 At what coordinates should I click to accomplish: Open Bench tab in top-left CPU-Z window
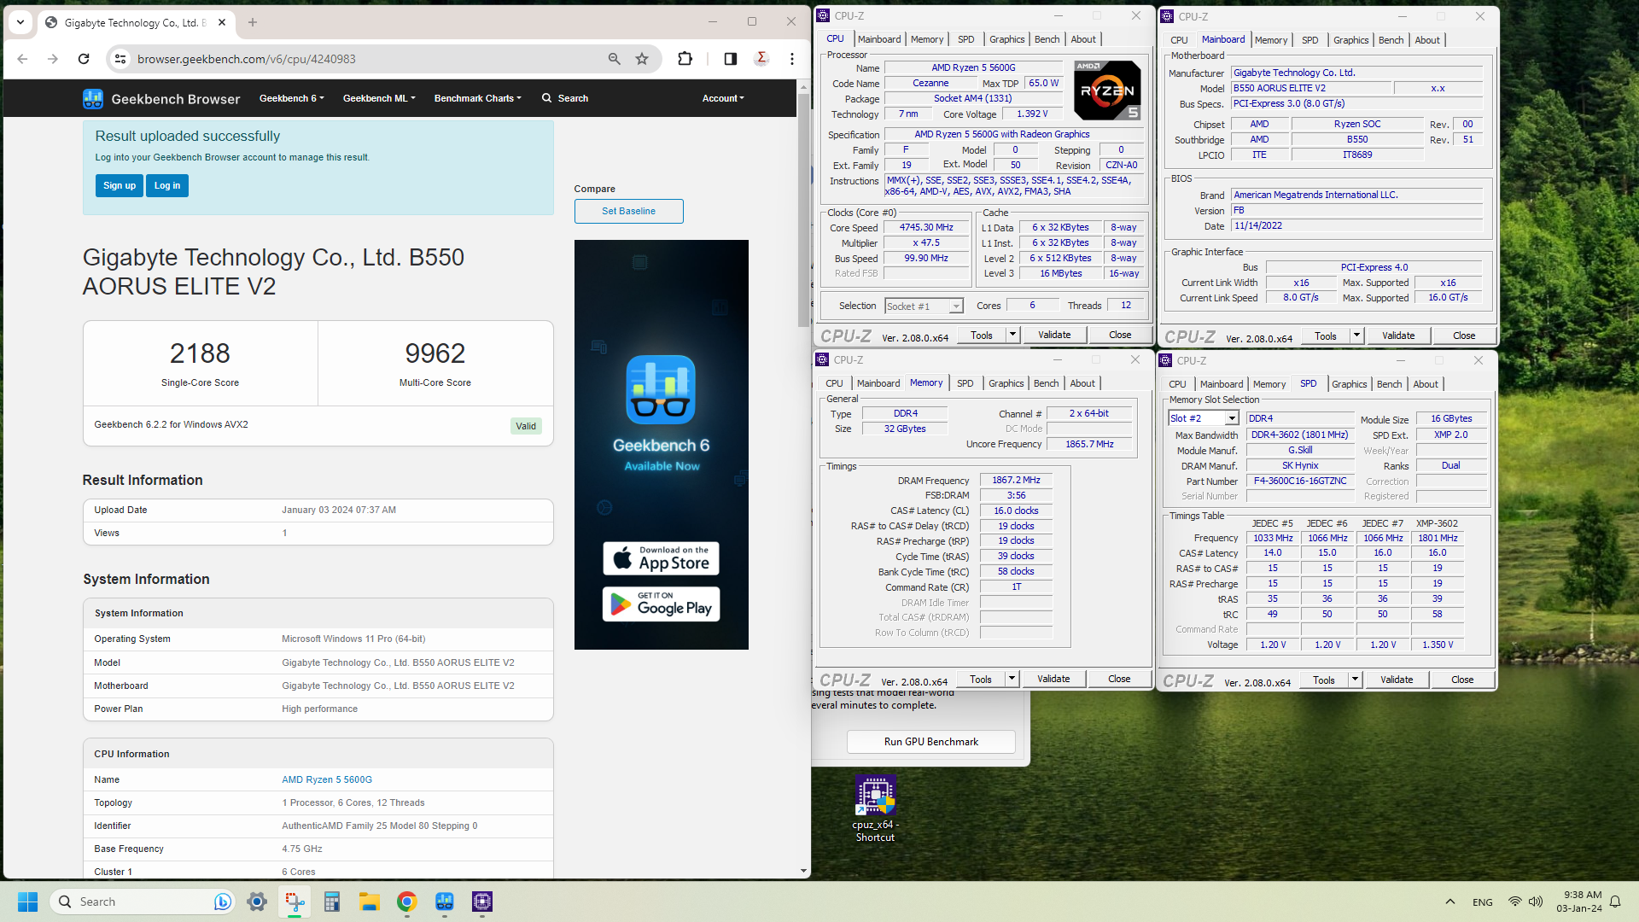click(x=1047, y=39)
